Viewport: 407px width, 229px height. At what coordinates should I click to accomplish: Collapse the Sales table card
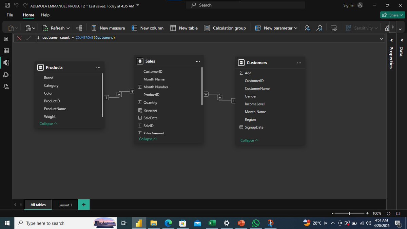click(148, 139)
